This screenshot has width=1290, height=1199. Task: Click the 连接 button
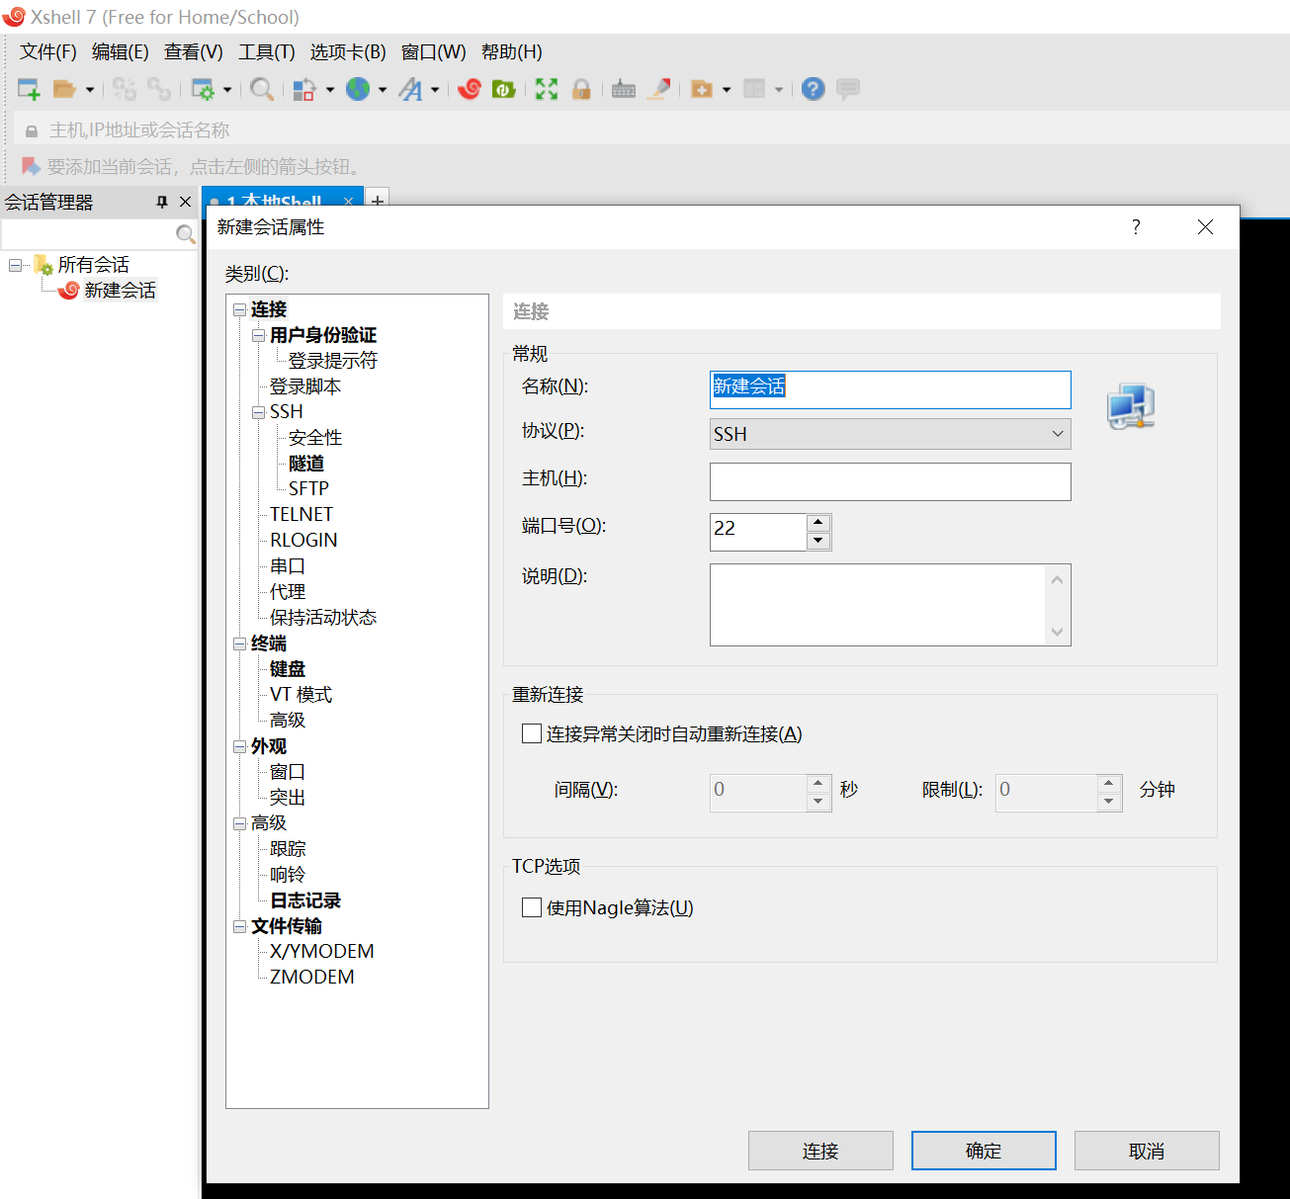click(820, 1151)
